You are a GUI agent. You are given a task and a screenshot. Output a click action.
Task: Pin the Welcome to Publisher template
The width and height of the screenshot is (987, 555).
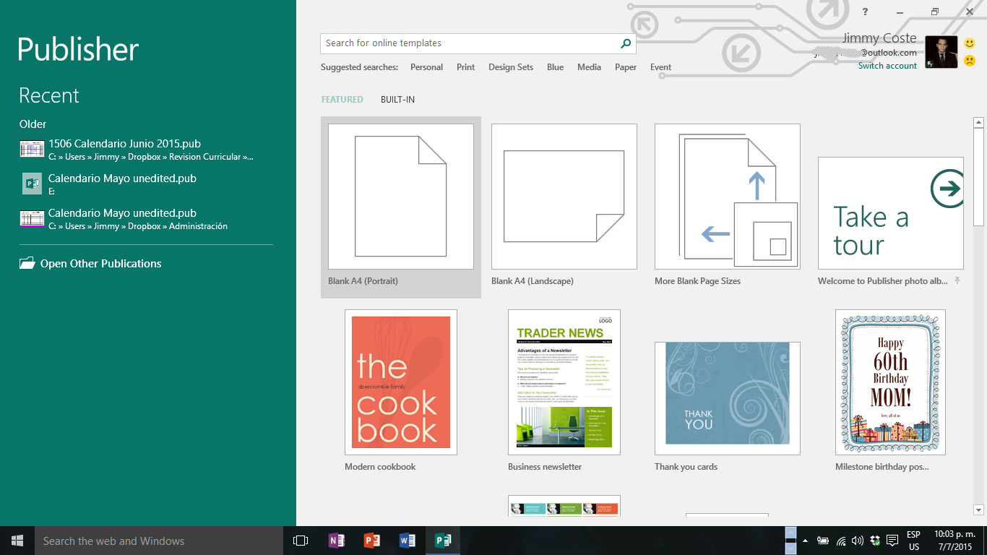[x=957, y=280]
